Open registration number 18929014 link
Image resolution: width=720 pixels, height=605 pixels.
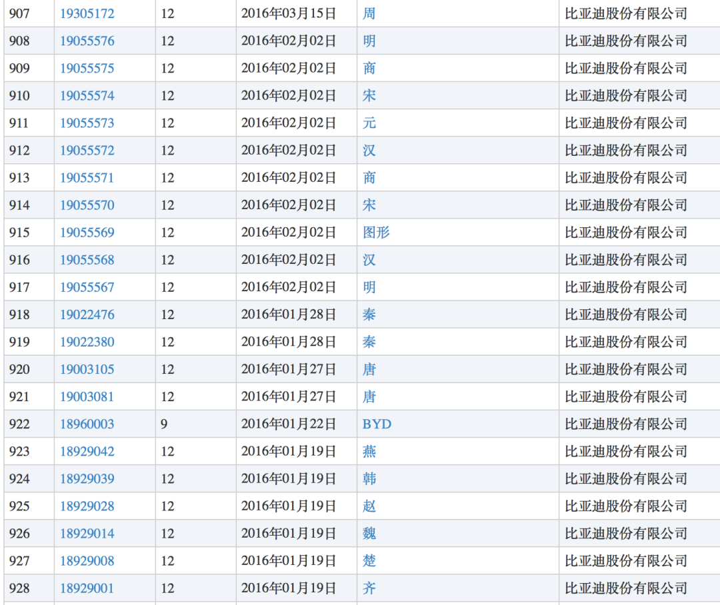[87, 534]
